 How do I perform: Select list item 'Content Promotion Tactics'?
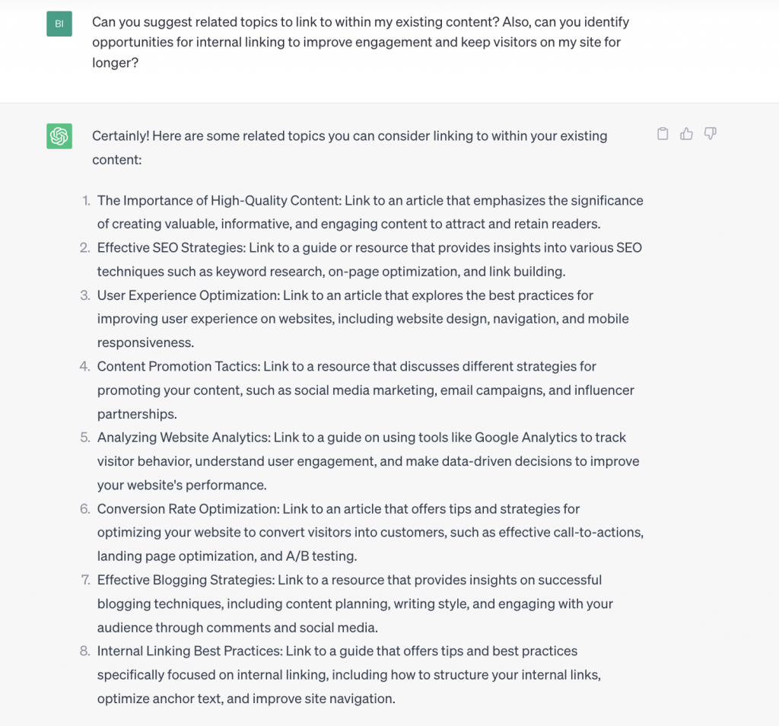point(366,390)
